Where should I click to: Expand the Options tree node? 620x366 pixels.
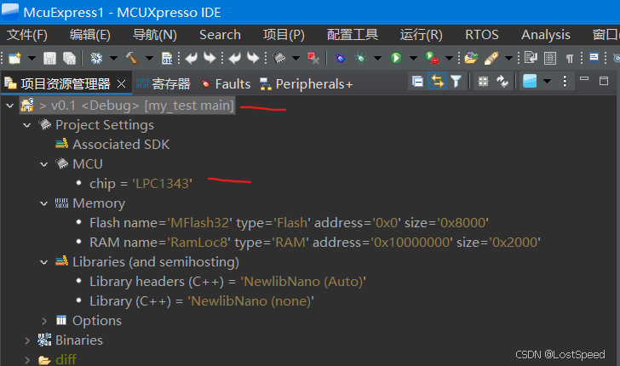(x=44, y=321)
